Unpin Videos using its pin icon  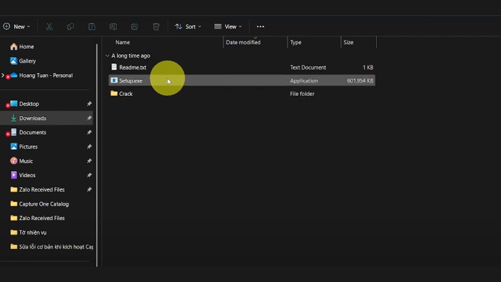tap(89, 175)
